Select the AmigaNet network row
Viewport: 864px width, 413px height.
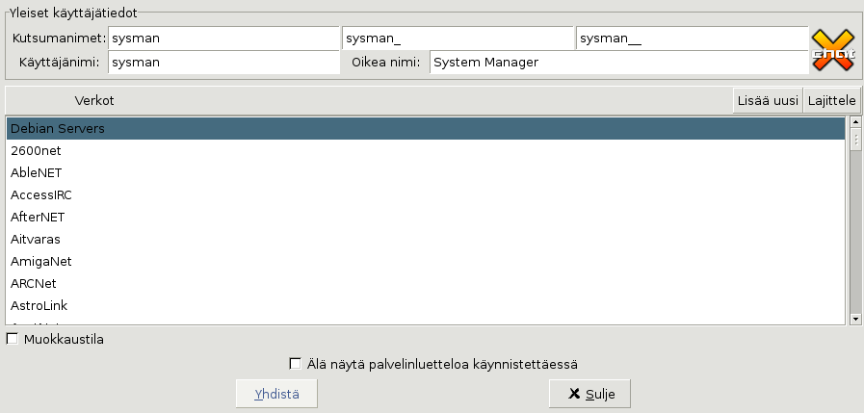click(426, 261)
